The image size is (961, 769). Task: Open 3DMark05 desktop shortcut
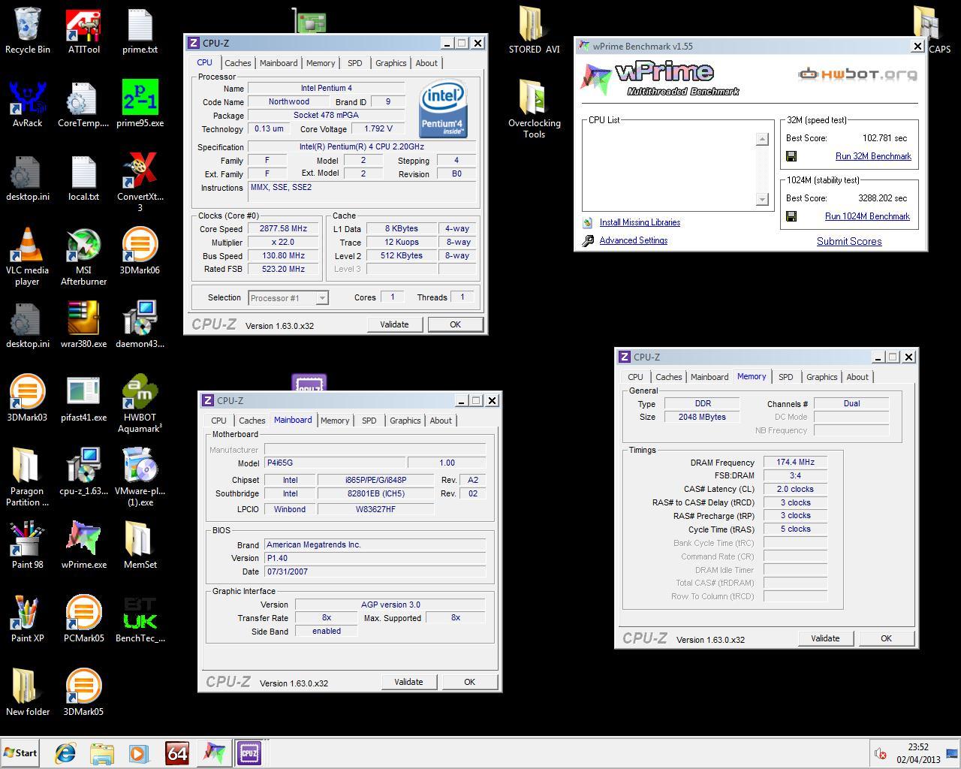click(x=83, y=693)
